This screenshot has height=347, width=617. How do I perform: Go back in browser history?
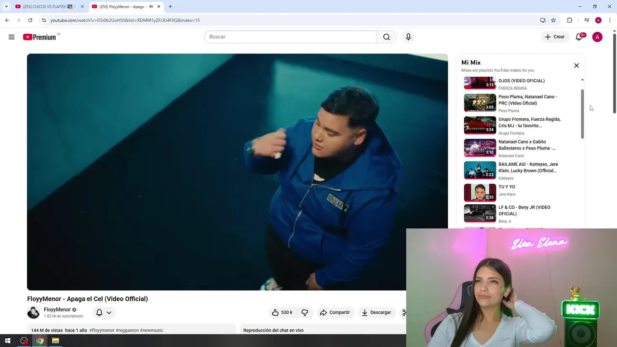pos(7,20)
